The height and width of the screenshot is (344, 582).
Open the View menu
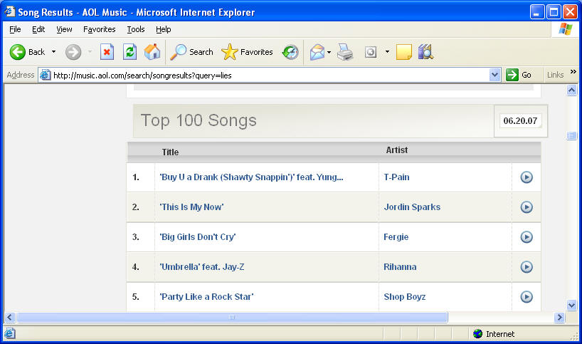coord(64,29)
